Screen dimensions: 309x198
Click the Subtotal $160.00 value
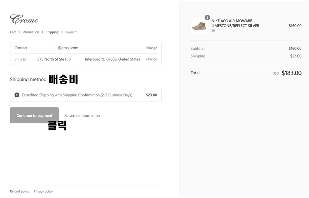click(295, 49)
